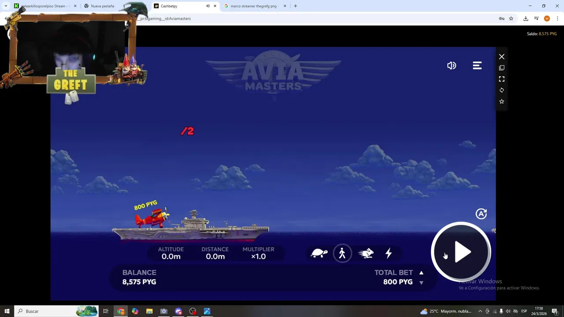Click the BALANCE 8,575 PYG display
Screen dimensions: 564x317
click(139, 277)
